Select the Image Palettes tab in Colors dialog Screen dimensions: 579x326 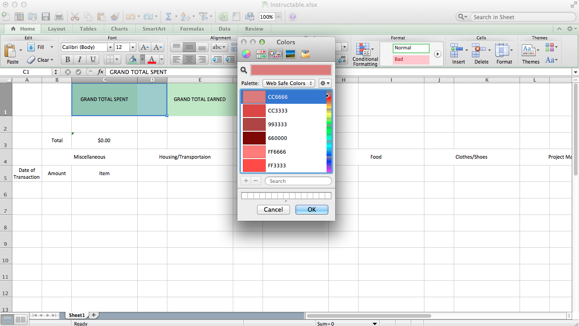[x=290, y=54]
